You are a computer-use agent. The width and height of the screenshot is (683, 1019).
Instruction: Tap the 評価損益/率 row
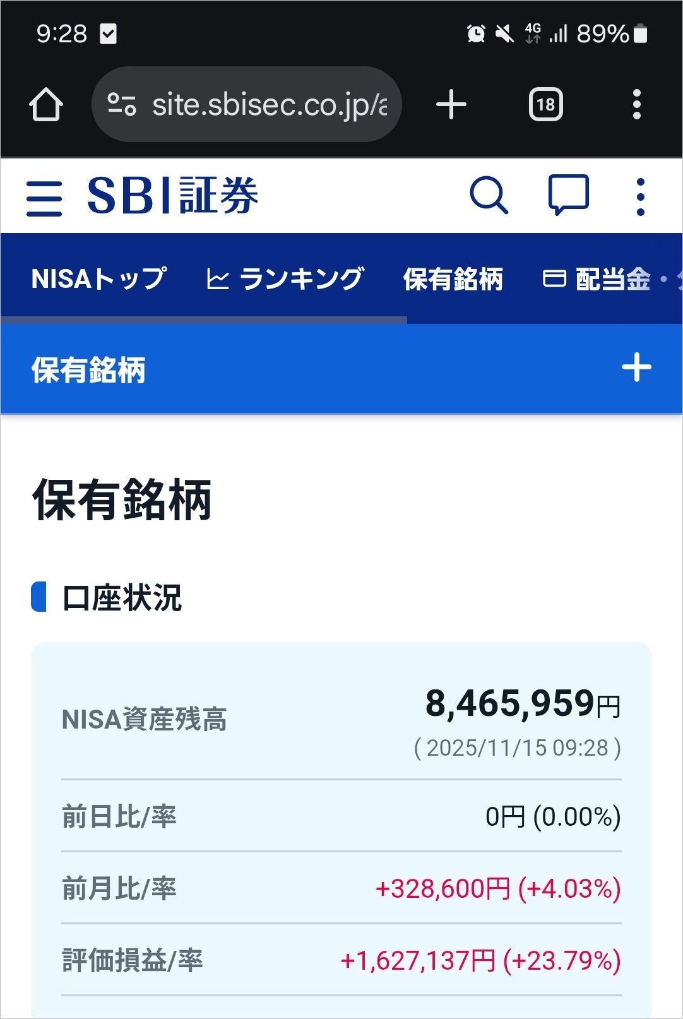[x=341, y=960]
